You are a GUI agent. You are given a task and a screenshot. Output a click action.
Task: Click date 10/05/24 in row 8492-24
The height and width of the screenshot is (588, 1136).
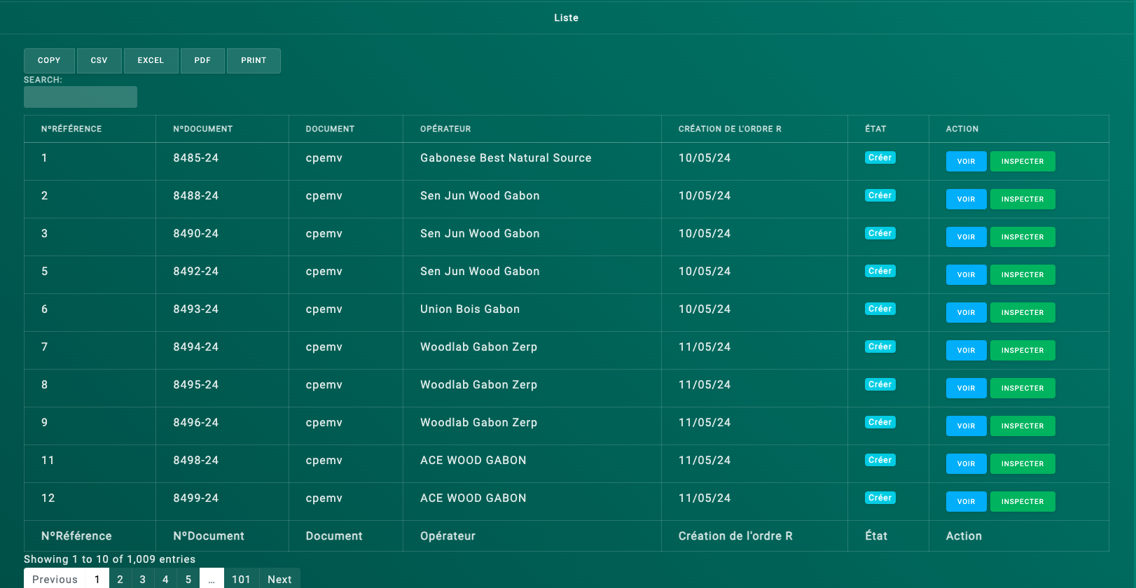(x=705, y=272)
